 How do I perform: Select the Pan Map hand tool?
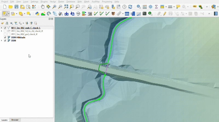(x=43, y=7)
